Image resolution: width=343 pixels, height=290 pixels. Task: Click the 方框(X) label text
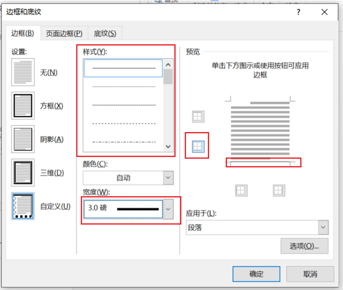(52, 106)
